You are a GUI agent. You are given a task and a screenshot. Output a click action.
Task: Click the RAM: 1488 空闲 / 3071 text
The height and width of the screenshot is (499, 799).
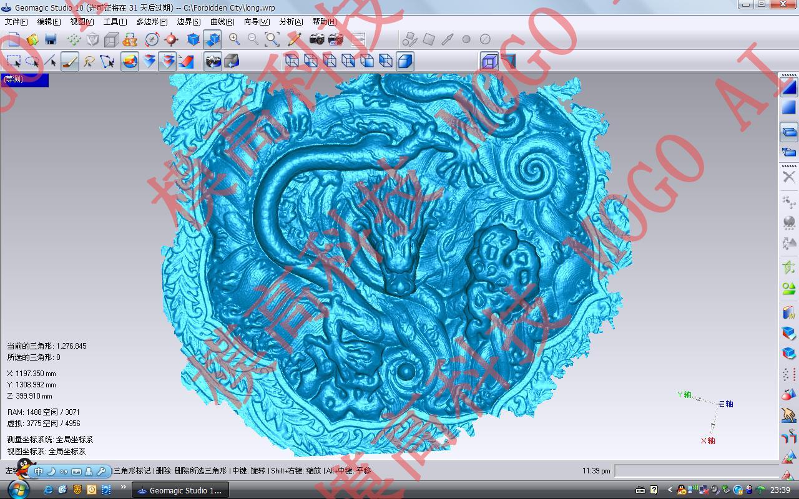click(43, 412)
